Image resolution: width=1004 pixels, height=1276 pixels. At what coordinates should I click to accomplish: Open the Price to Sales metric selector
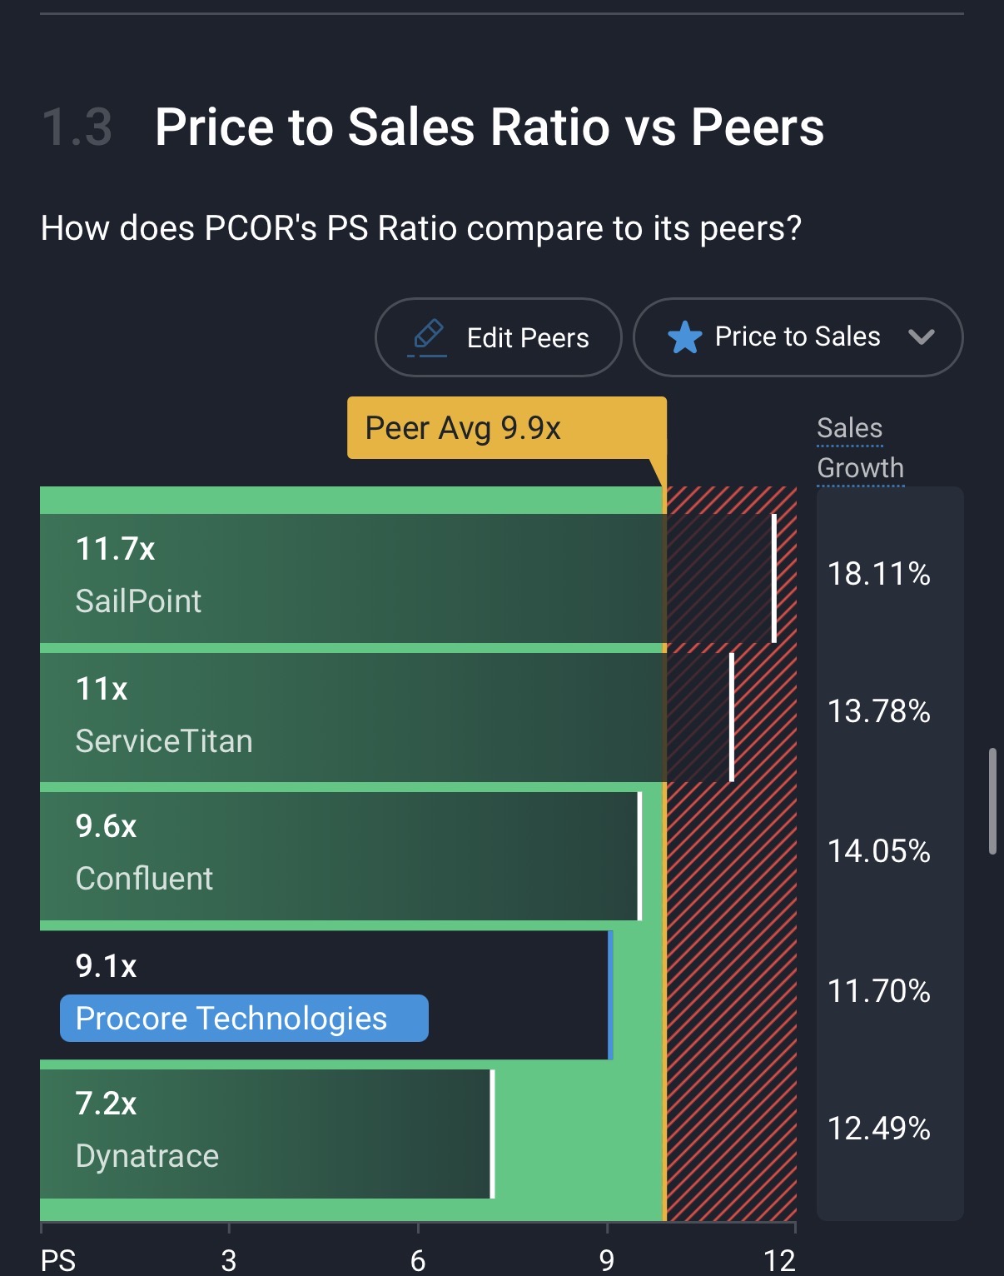coord(797,337)
